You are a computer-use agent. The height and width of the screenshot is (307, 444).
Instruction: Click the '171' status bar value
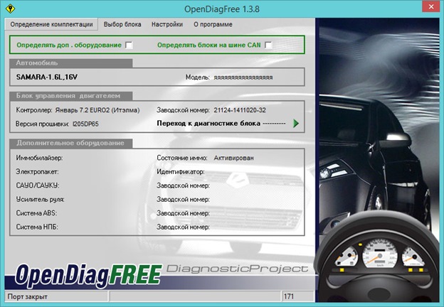pyautogui.click(x=289, y=296)
